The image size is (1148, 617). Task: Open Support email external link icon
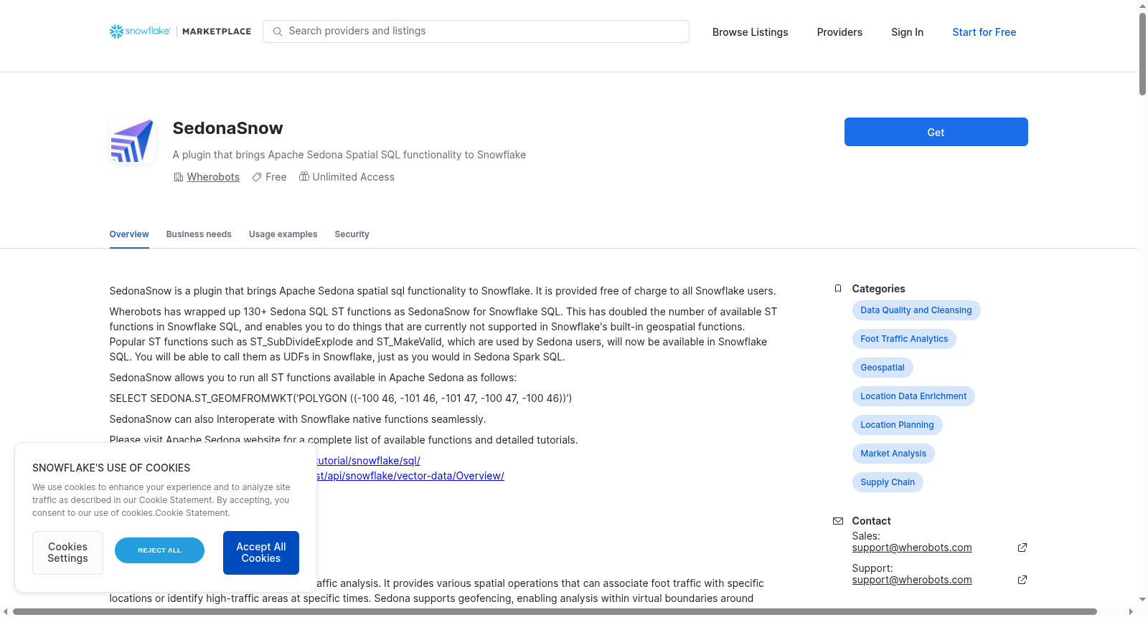point(1022,580)
